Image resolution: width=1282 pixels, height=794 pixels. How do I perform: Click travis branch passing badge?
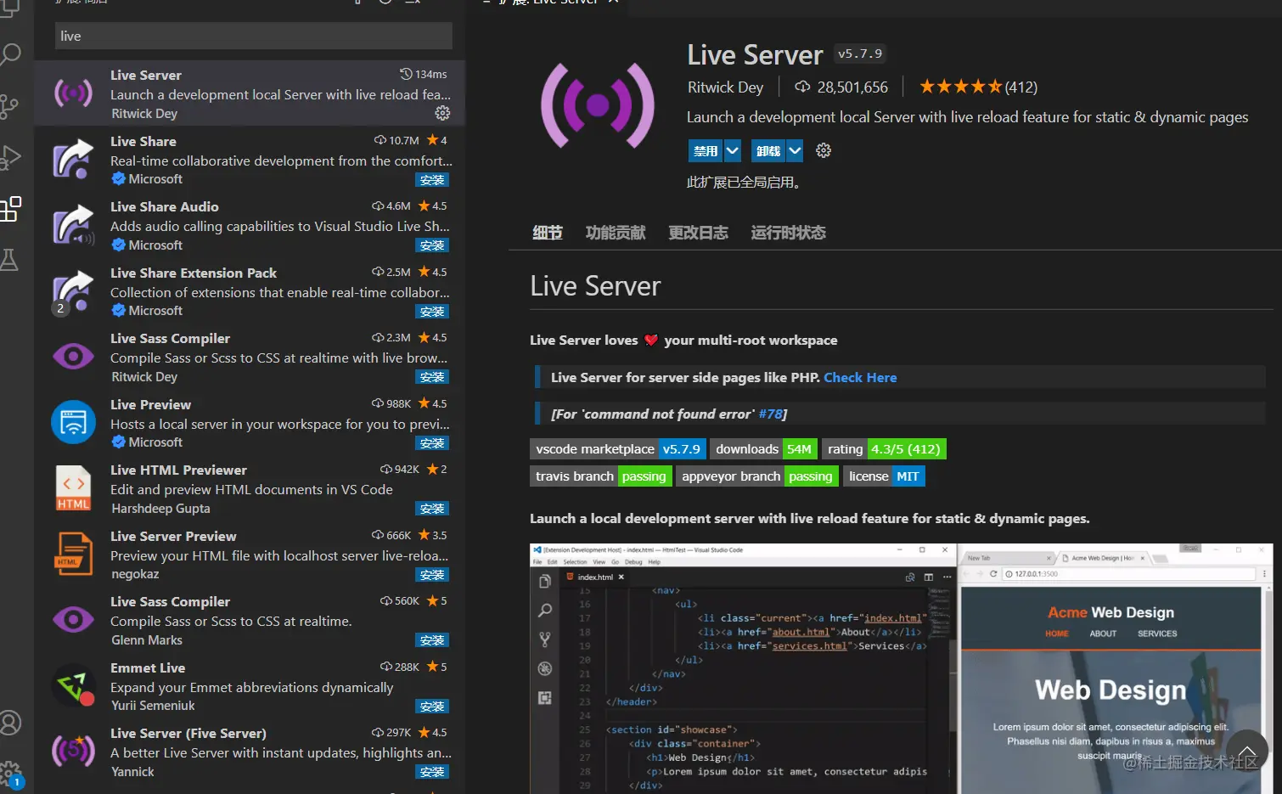point(600,476)
